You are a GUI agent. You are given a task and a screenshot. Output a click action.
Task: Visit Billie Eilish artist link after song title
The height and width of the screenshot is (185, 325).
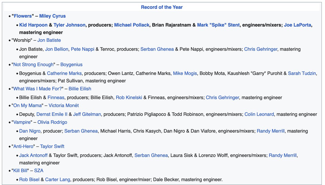(x=80, y=89)
